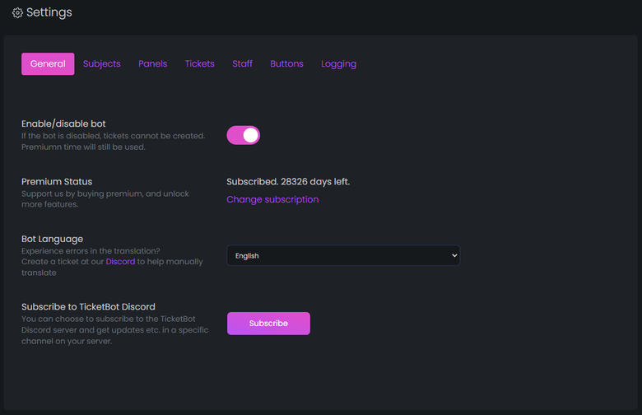Viewport: 642px width, 415px height.
Task: View the Logging tab
Action: [x=339, y=64]
